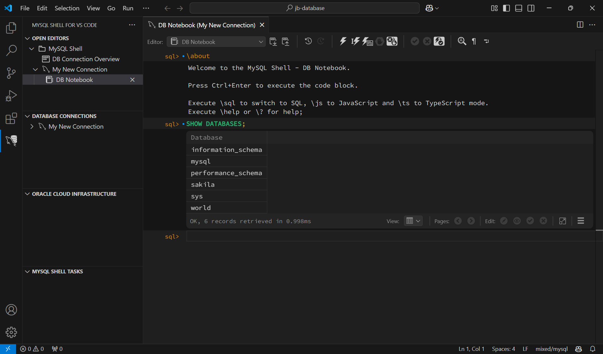Viewport: 603px width, 354px height.
Task: Click the save notebook icon
Action: coord(273,41)
